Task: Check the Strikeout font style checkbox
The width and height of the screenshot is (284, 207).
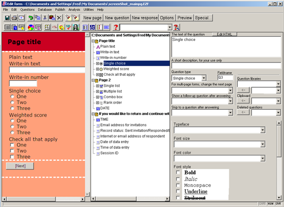Action: [178, 198]
